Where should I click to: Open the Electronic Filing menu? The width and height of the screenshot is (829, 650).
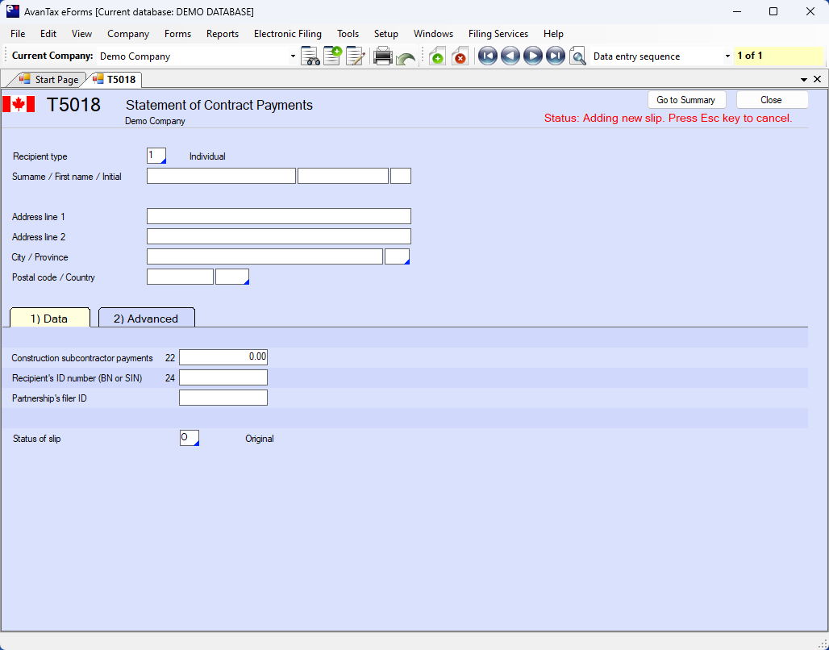(x=287, y=34)
